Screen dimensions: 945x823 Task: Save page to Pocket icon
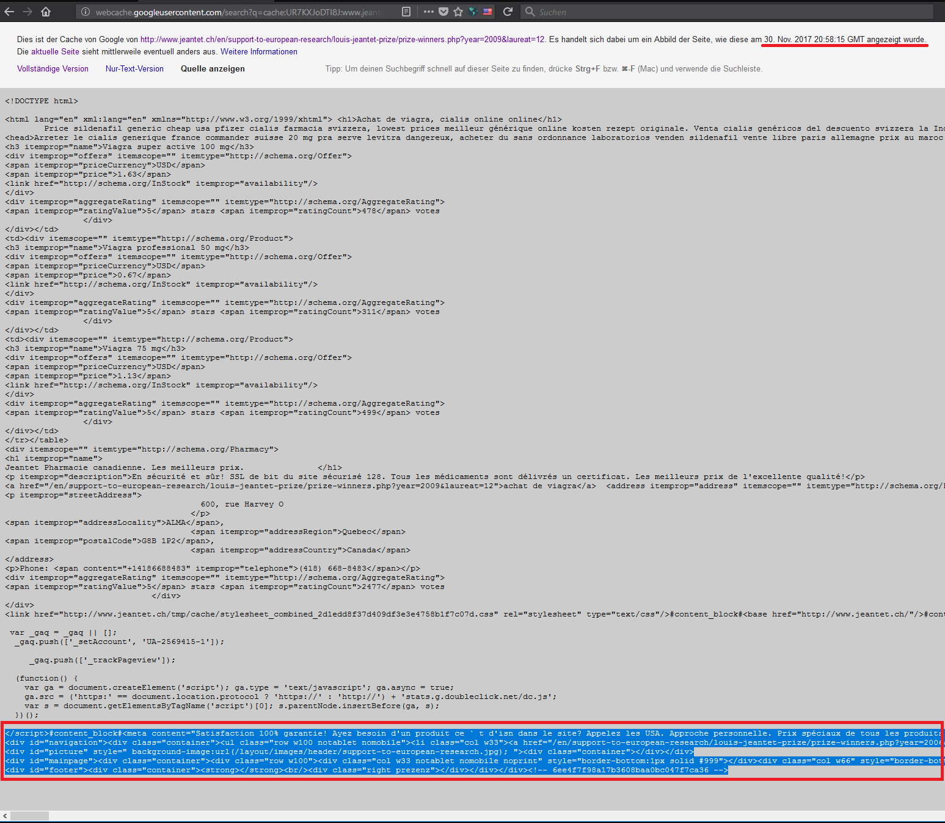point(443,12)
